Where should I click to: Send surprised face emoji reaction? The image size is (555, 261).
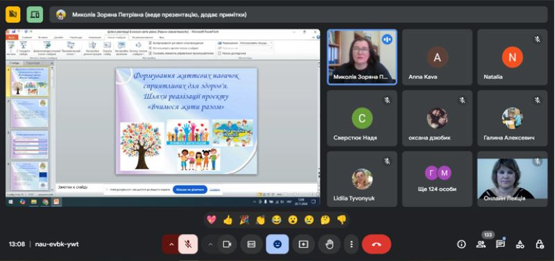point(293,220)
